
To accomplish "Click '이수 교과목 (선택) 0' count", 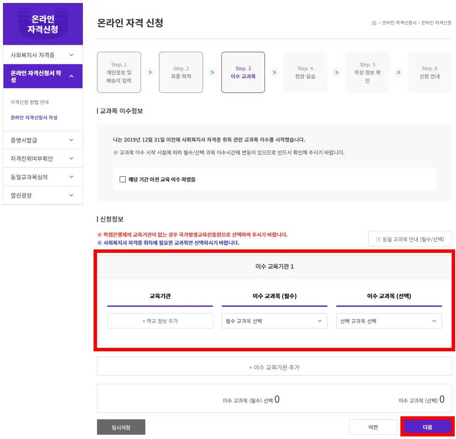I will [421, 400].
